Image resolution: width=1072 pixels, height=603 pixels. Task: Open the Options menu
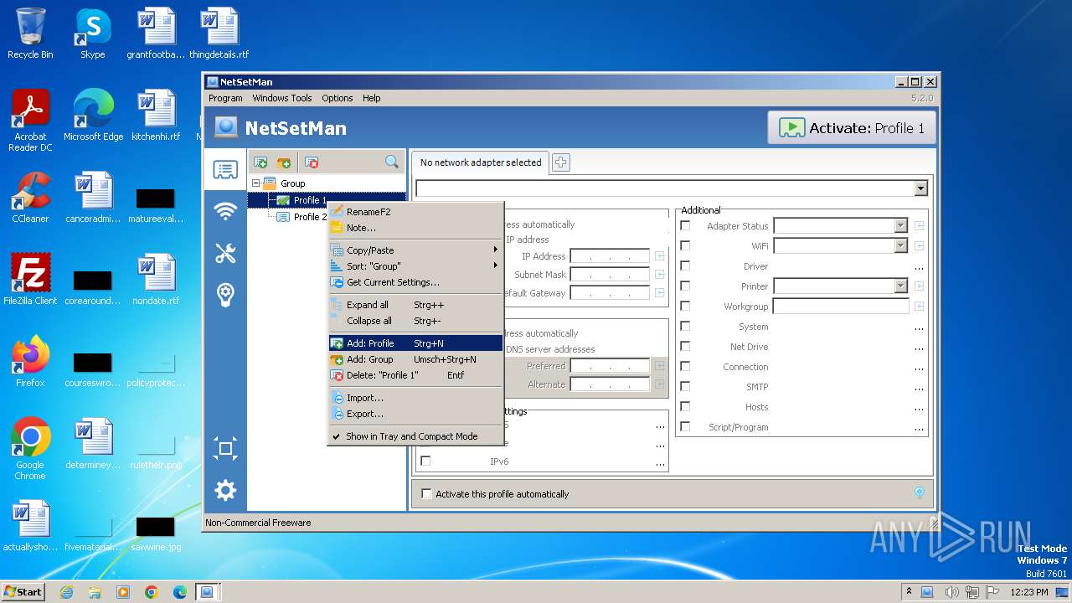[338, 98]
